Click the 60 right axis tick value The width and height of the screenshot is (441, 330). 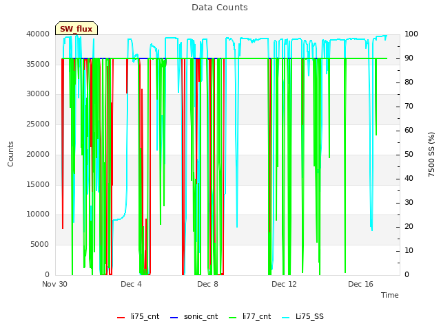coord(409,131)
